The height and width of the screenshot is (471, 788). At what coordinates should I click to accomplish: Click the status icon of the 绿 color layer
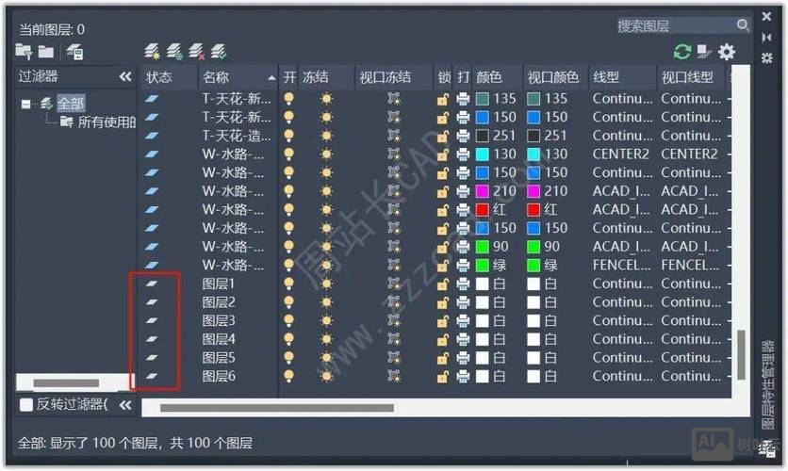coord(152,265)
